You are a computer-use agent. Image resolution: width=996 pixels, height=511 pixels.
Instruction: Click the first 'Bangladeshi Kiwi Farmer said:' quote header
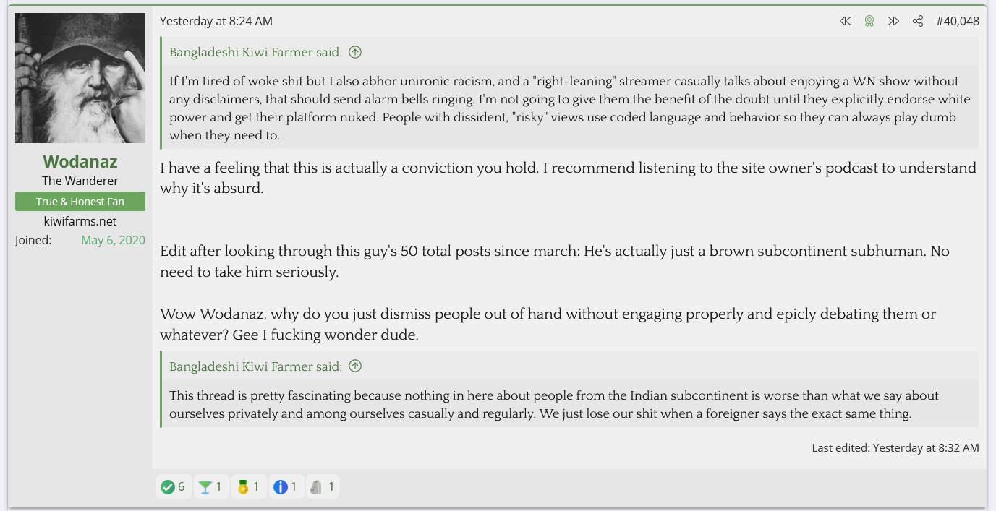point(255,52)
